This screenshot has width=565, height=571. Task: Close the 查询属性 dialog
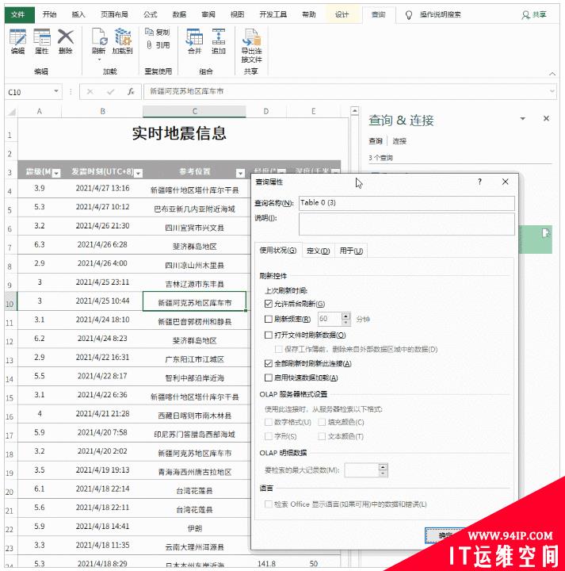[505, 182]
